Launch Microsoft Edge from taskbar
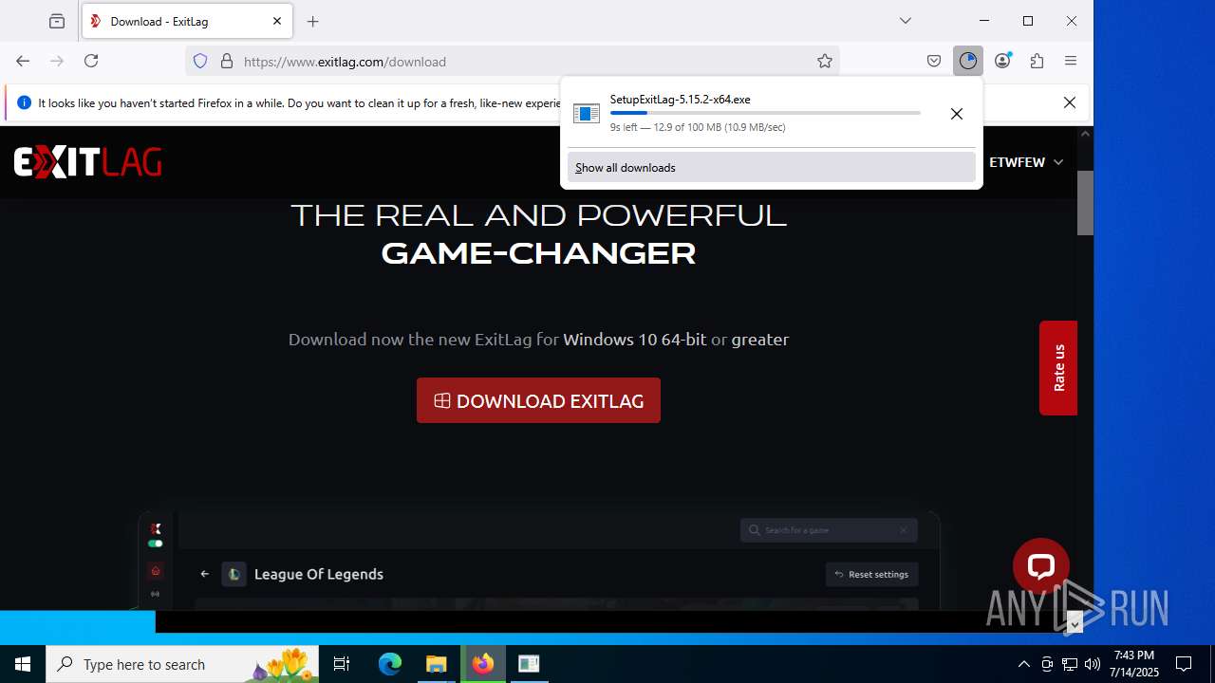This screenshot has height=683, width=1215. (390, 664)
